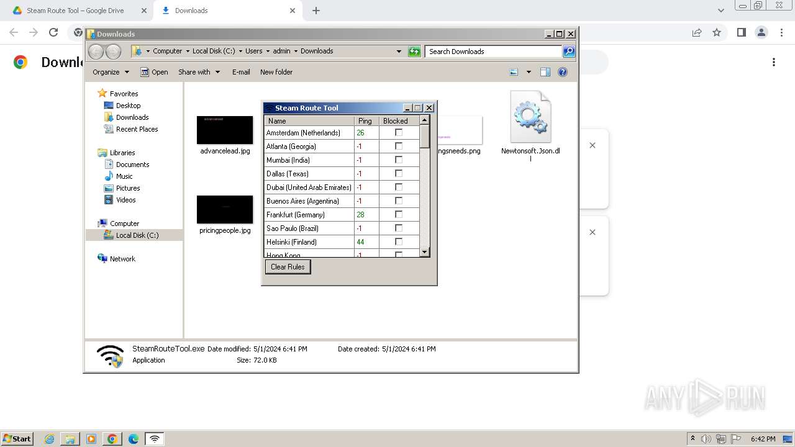Click ping value 44 for Helsinki
This screenshot has width=795, height=447.
(360, 242)
